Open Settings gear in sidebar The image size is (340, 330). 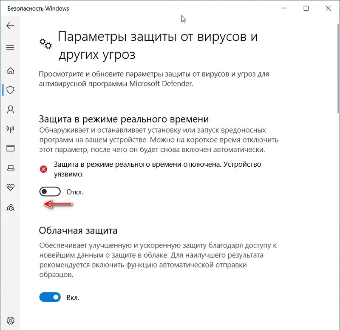tap(10, 321)
